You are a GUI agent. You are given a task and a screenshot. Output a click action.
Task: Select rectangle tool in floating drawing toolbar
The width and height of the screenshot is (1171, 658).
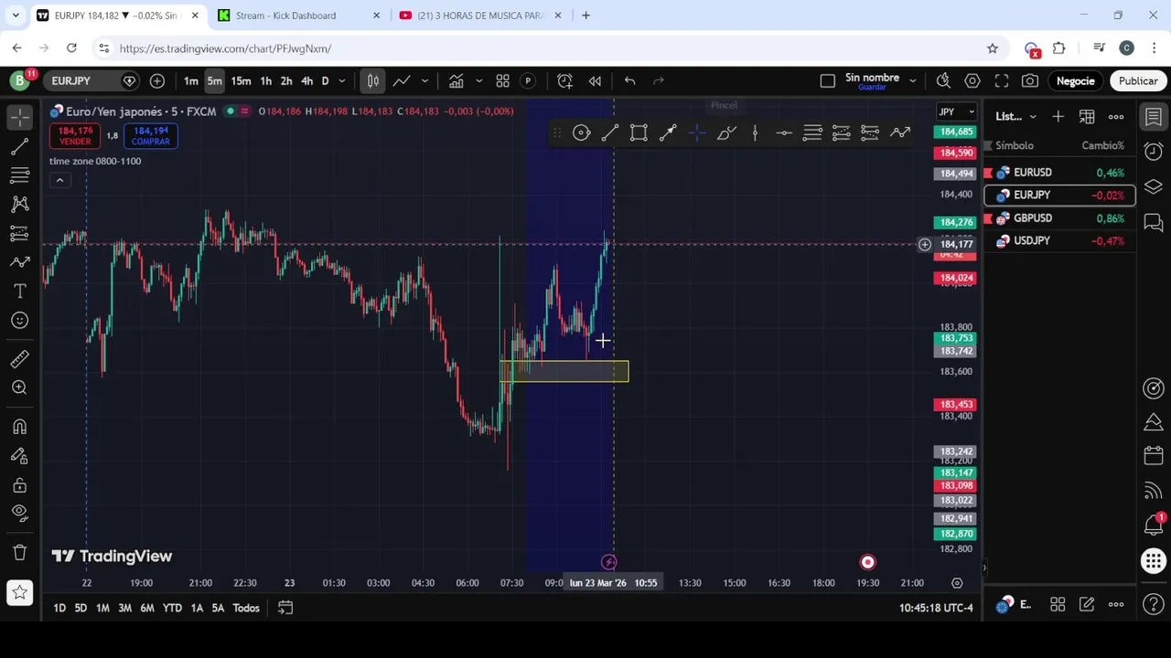(639, 133)
